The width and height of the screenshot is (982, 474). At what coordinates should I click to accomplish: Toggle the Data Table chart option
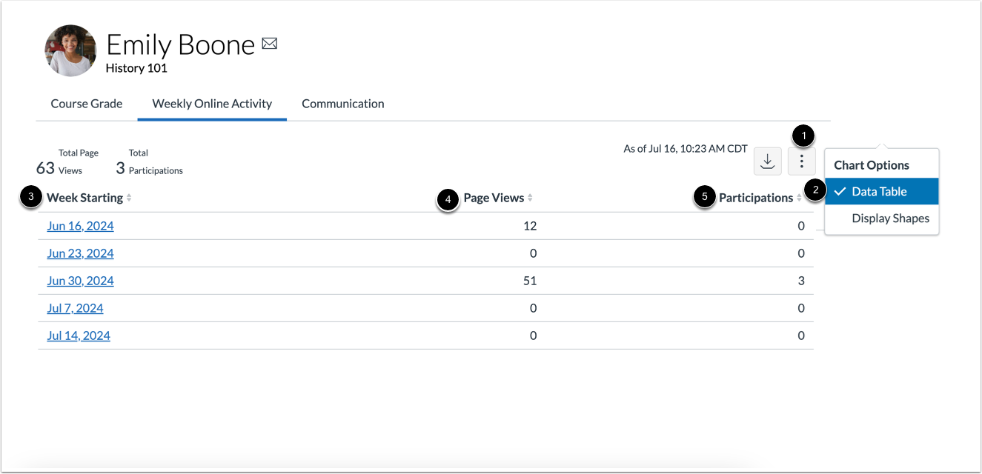[x=881, y=191]
